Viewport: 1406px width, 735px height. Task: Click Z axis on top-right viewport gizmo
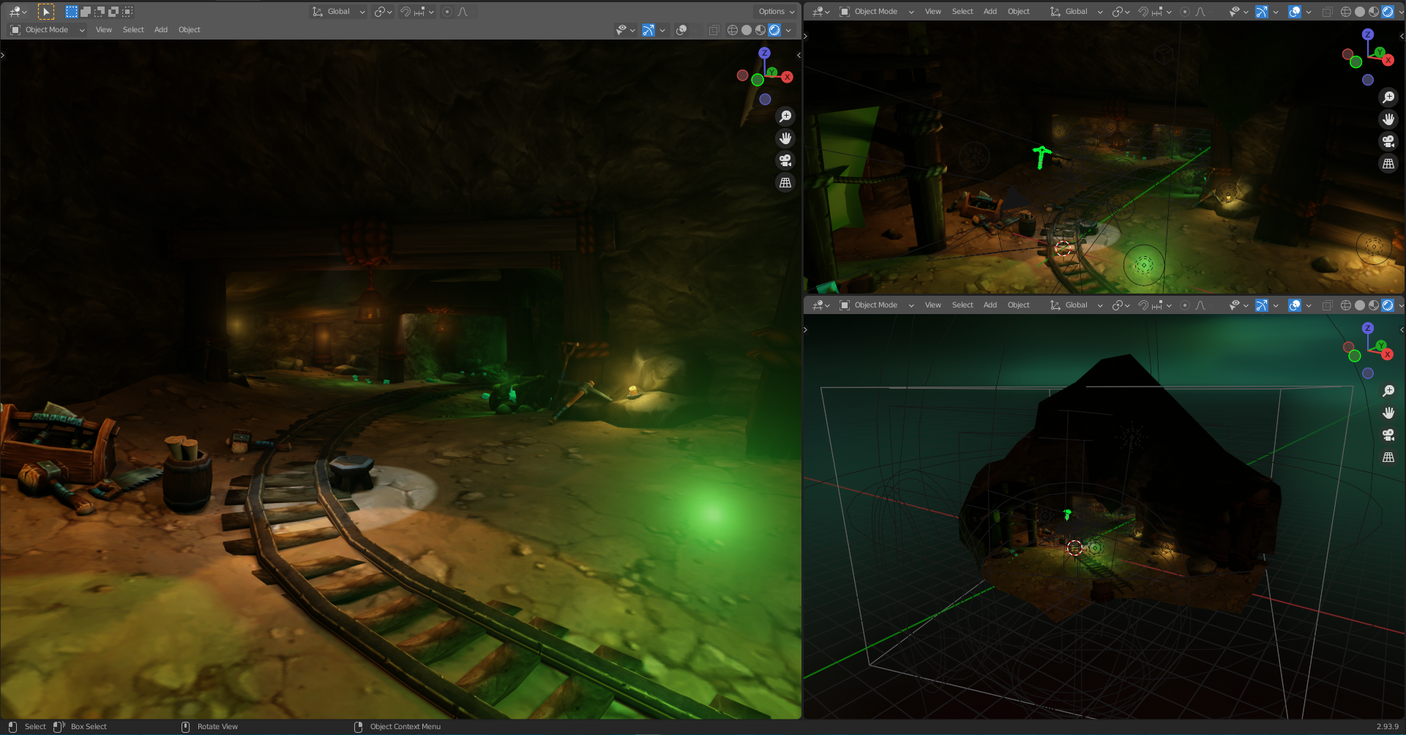click(x=1367, y=34)
